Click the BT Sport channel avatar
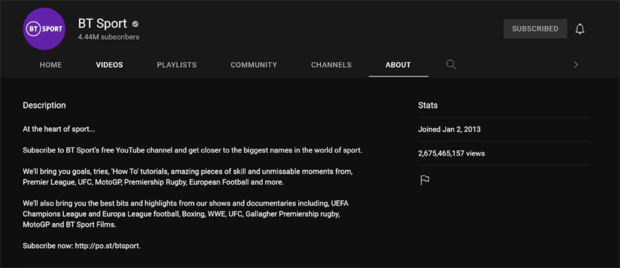620x268 pixels. 44,29
